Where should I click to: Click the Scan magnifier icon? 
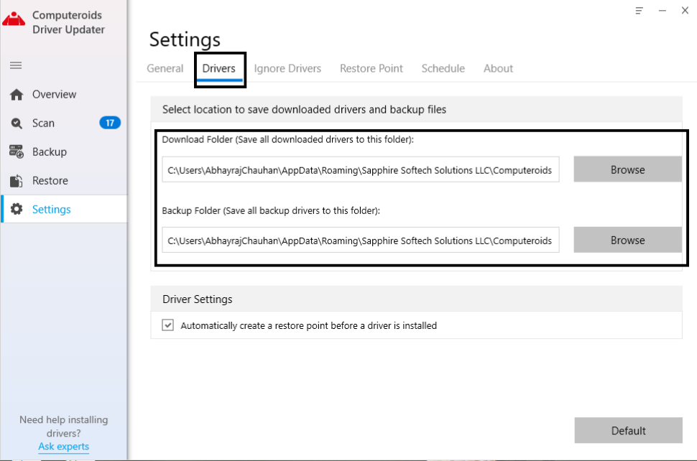pos(17,123)
